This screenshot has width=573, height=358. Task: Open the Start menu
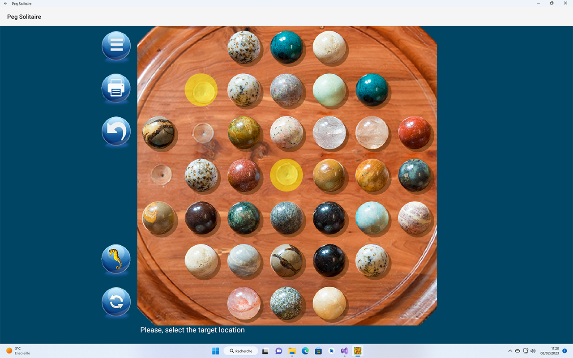click(215, 351)
